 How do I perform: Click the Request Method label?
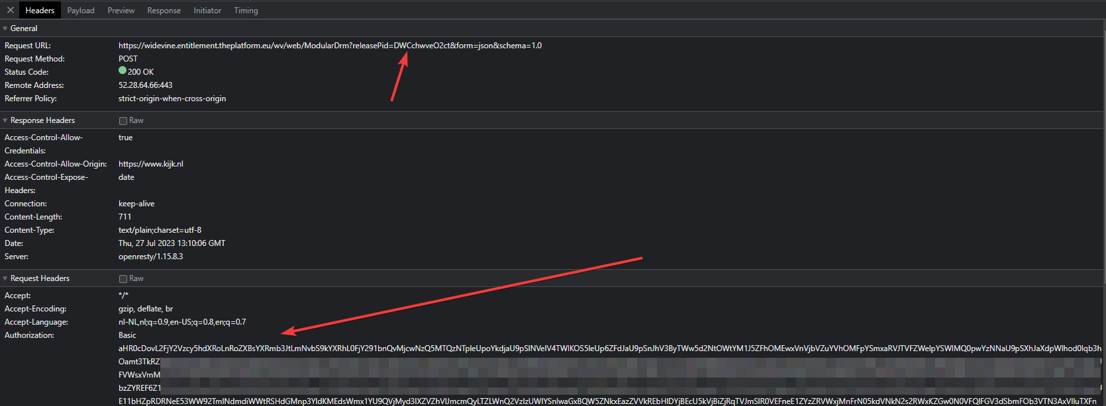pos(34,59)
